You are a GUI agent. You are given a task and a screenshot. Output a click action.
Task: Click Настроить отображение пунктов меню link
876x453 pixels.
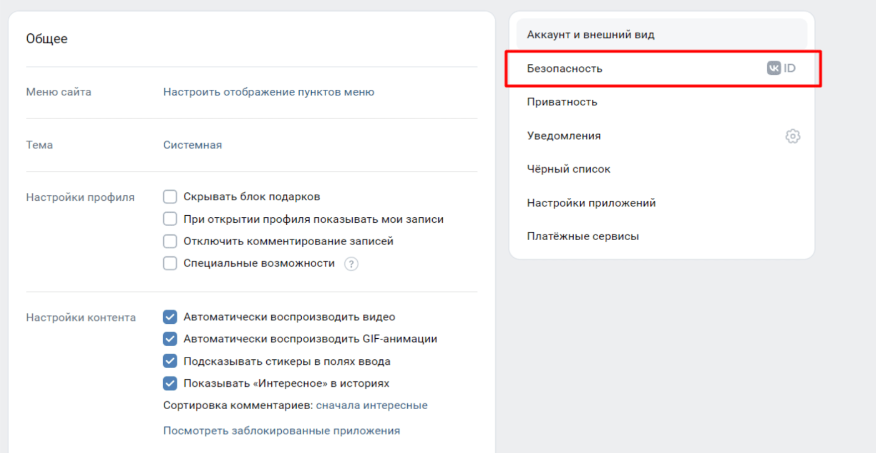(269, 92)
